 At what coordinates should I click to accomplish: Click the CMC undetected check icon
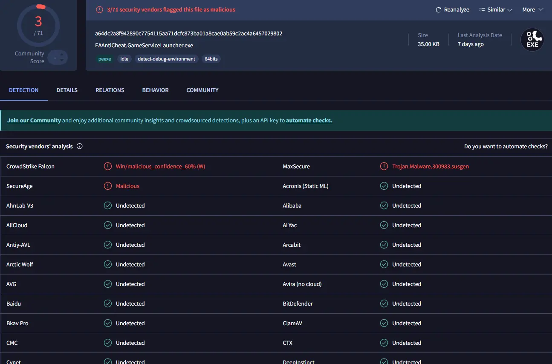coord(108,343)
